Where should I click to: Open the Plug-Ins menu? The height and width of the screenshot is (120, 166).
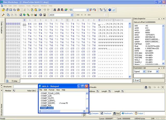click(36, 5)
